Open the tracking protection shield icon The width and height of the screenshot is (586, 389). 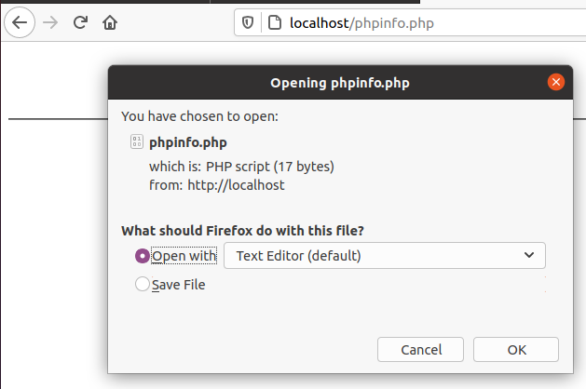coord(248,22)
